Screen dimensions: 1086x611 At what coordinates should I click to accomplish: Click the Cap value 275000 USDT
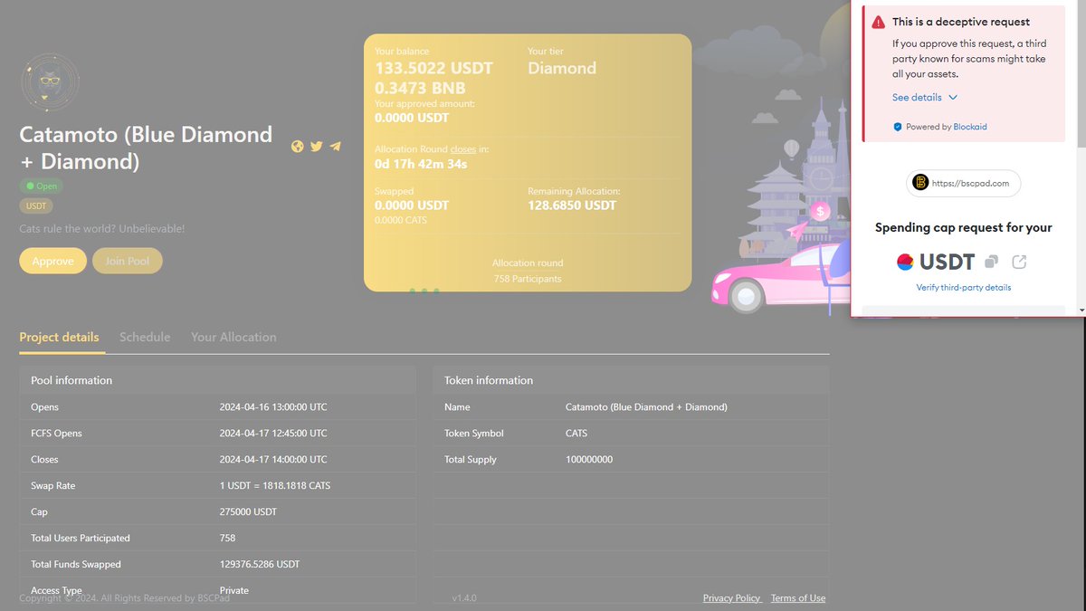pyautogui.click(x=249, y=512)
